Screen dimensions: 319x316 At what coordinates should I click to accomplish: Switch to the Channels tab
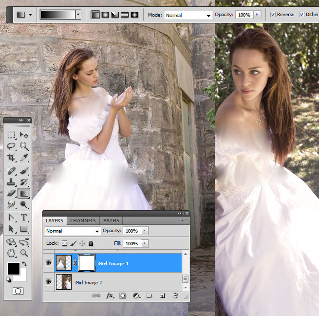[83, 220]
